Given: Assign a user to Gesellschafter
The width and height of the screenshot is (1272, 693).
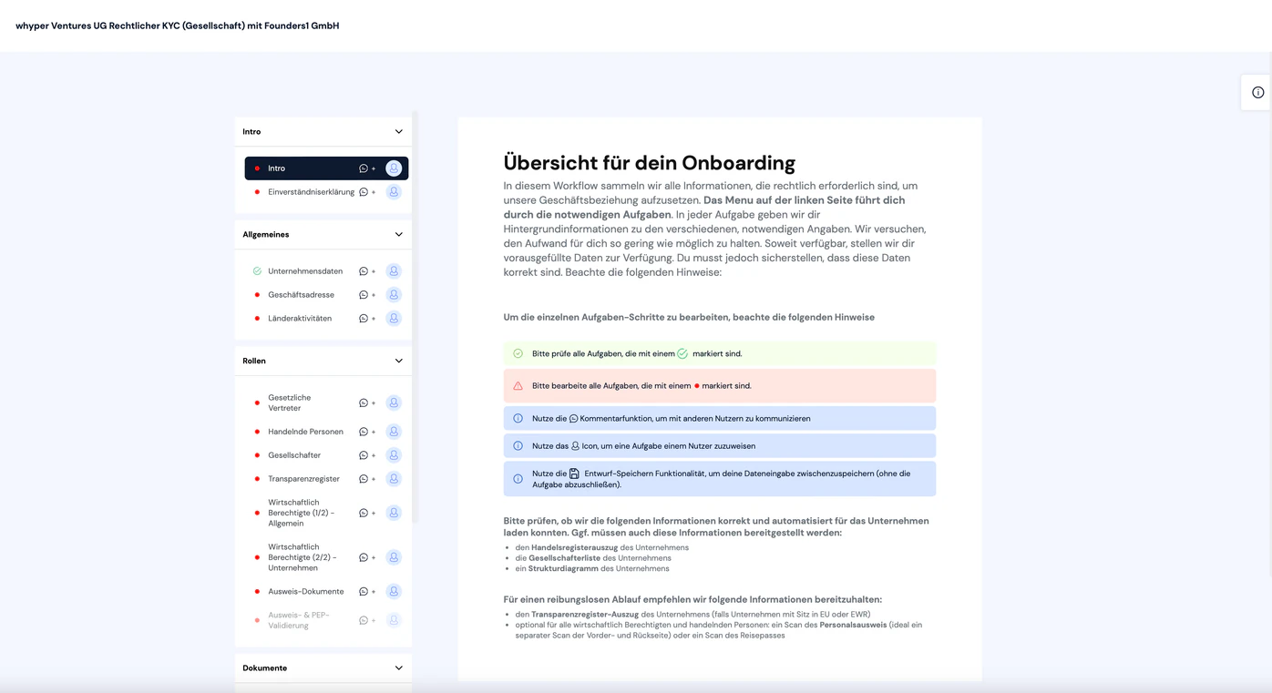Looking at the screenshot, I should pos(394,455).
